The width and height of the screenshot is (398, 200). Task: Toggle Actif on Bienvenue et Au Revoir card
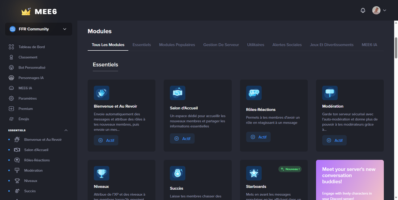pos(106,140)
